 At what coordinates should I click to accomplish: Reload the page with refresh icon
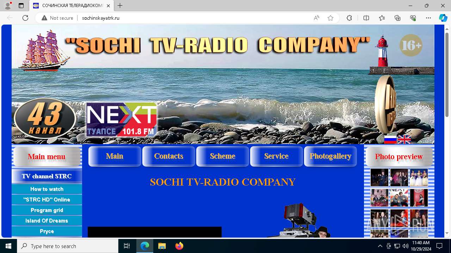pos(25,18)
